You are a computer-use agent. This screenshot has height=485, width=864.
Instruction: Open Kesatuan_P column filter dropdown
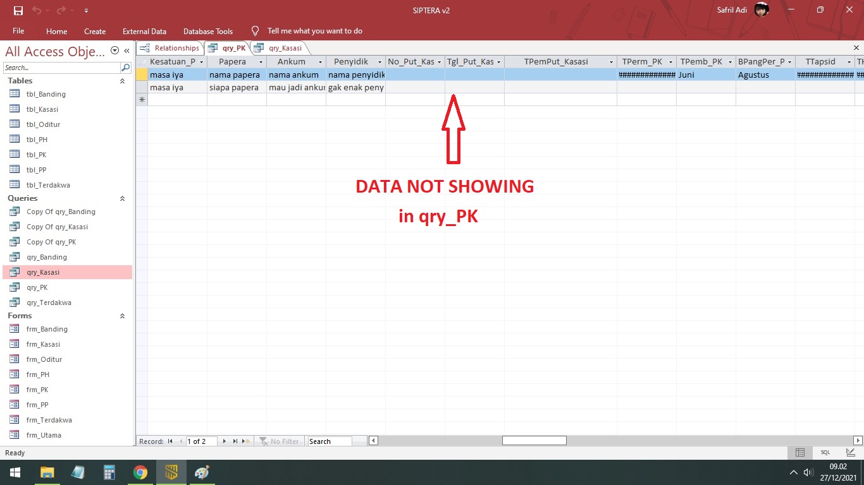[x=202, y=62]
